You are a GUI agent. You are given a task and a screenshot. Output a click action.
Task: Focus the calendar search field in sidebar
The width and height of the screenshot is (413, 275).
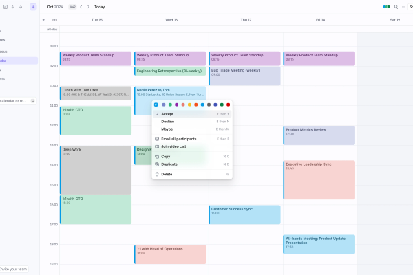pyautogui.click(x=17, y=101)
